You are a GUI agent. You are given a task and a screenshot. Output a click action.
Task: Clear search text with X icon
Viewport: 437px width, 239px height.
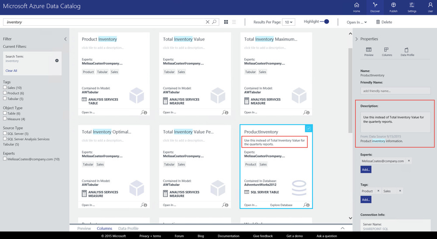207,22
